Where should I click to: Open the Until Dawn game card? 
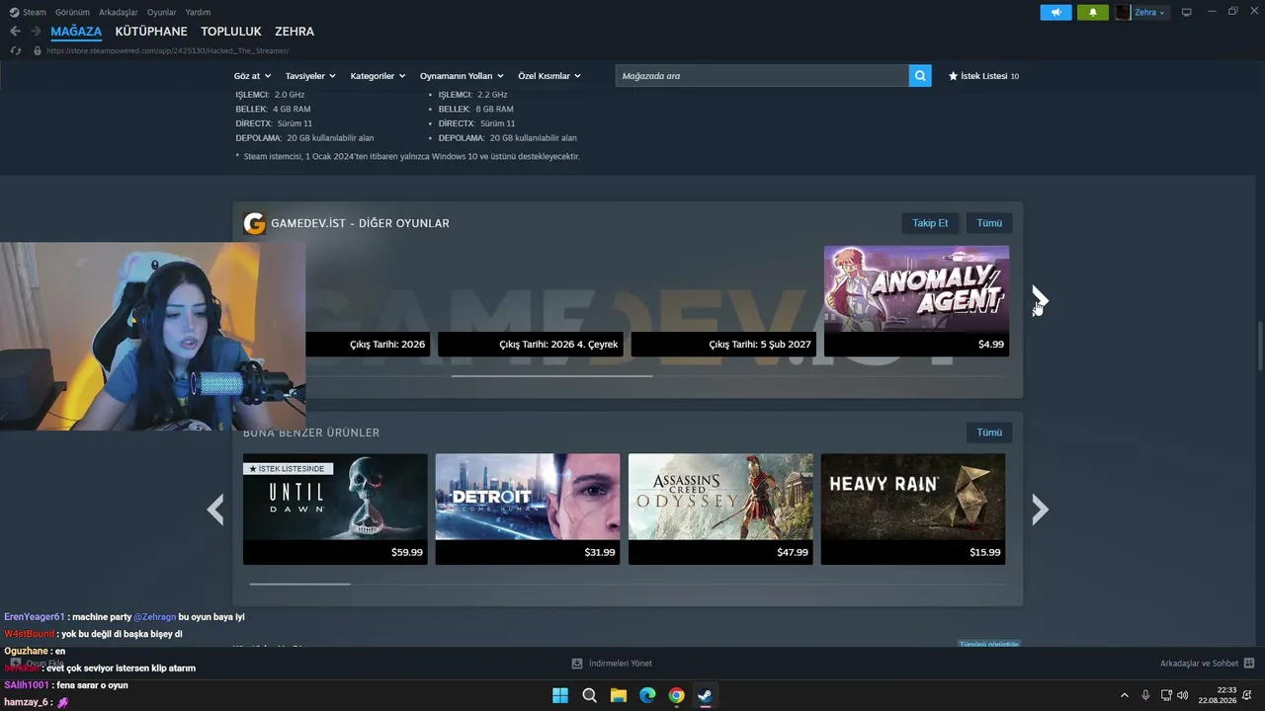tap(335, 510)
